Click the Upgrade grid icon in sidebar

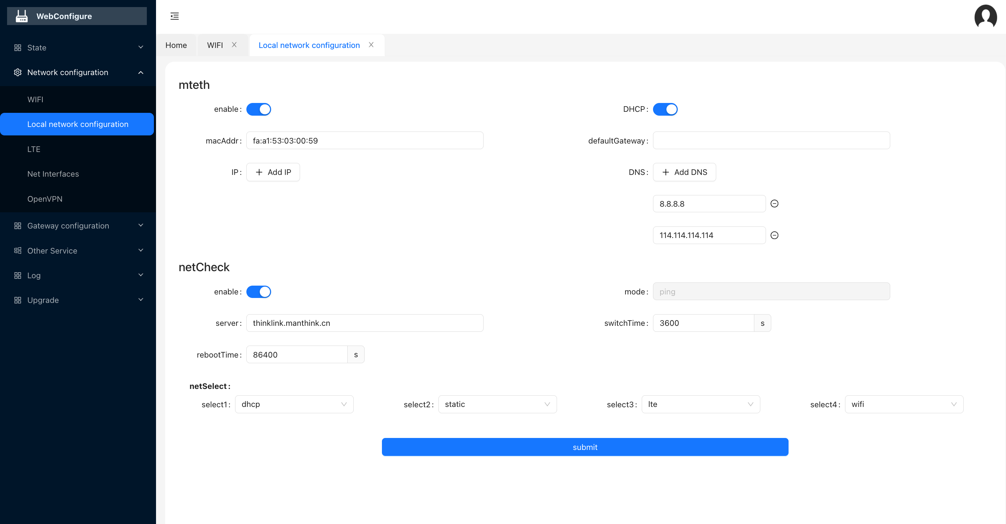(18, 300)
